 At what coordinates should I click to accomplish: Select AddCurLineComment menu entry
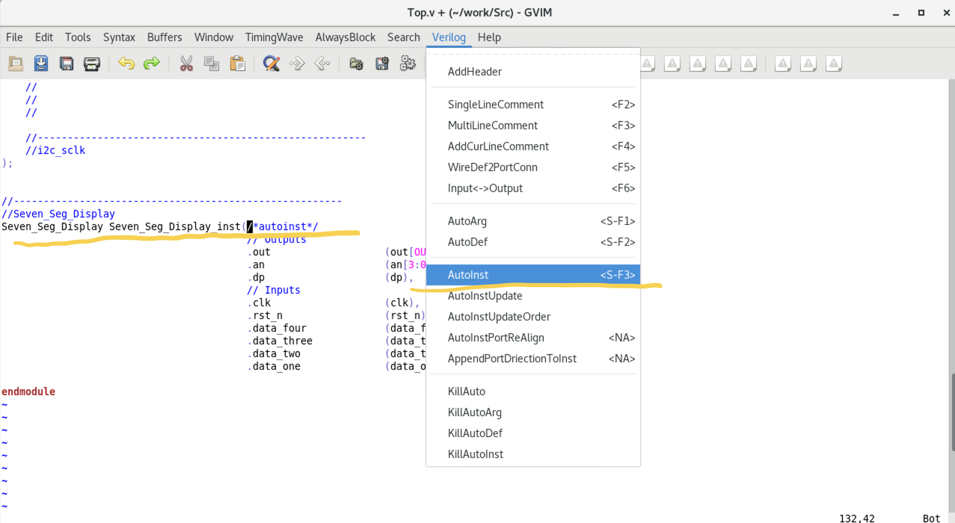click(x=533, y=146)
